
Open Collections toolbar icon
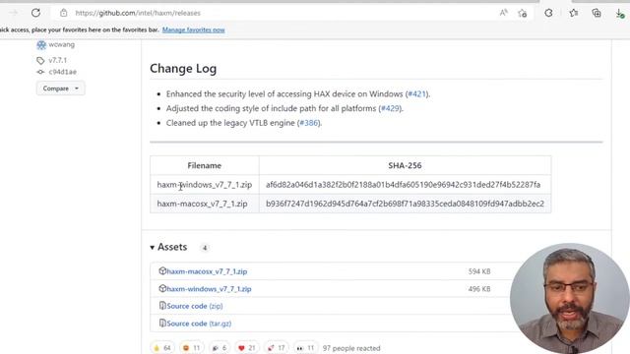pyautogui.click(x=597, y=13)
